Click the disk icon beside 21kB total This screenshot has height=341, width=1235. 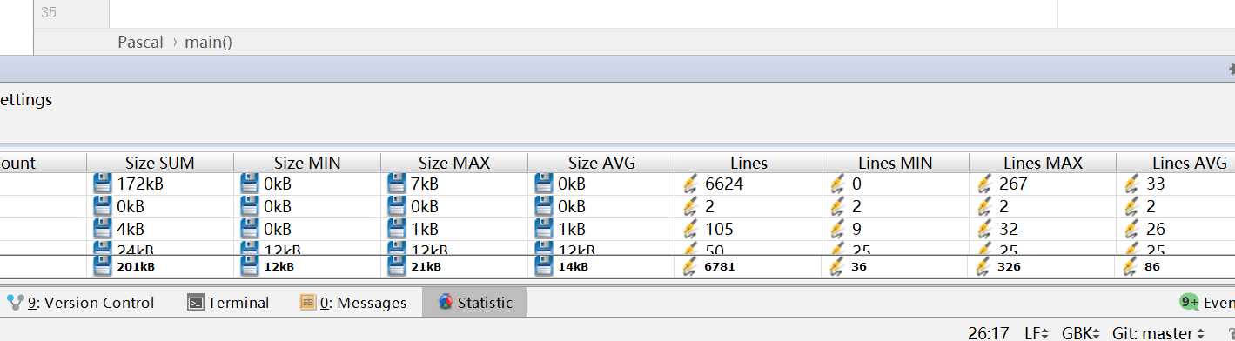coord(397,266)
